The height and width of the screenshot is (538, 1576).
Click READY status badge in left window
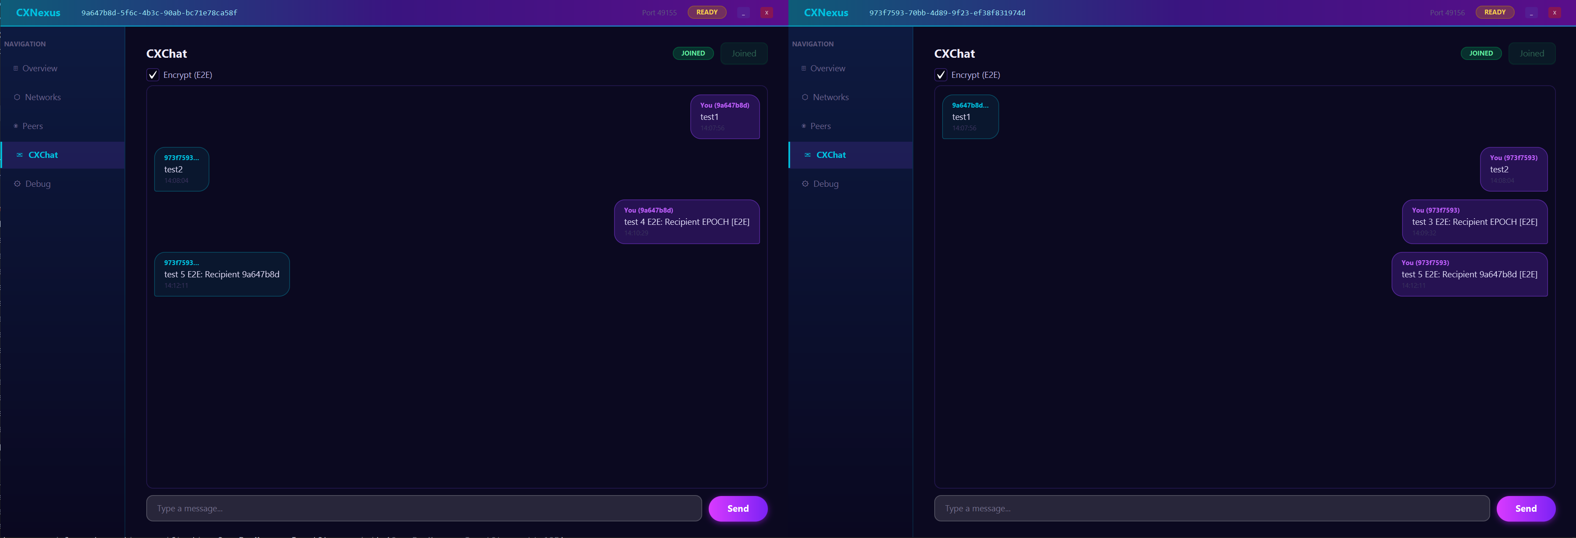pos(707,12)
